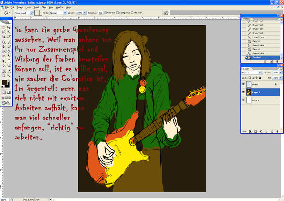Click the Tolerance input field
284x201 pixels.
click(x=100, y=13)
